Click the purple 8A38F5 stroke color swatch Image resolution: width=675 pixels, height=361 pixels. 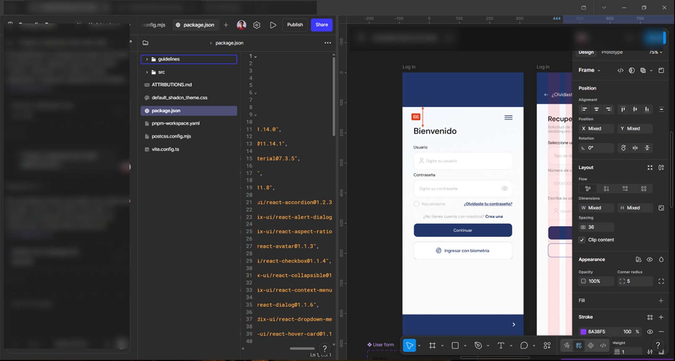583,332
